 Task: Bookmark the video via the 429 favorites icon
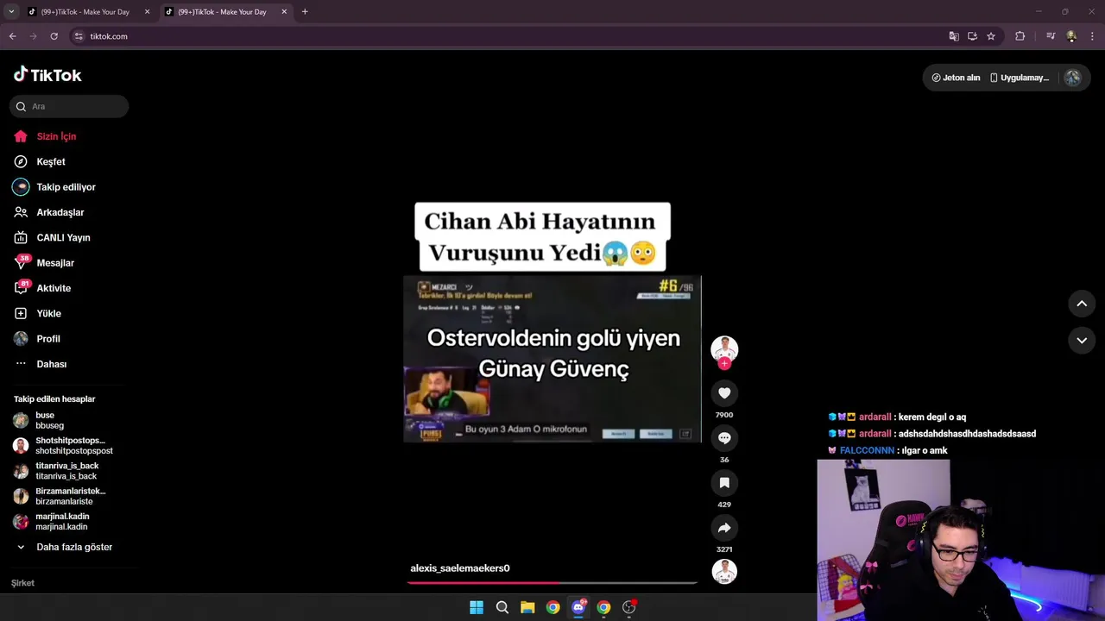tap(724, 483)
